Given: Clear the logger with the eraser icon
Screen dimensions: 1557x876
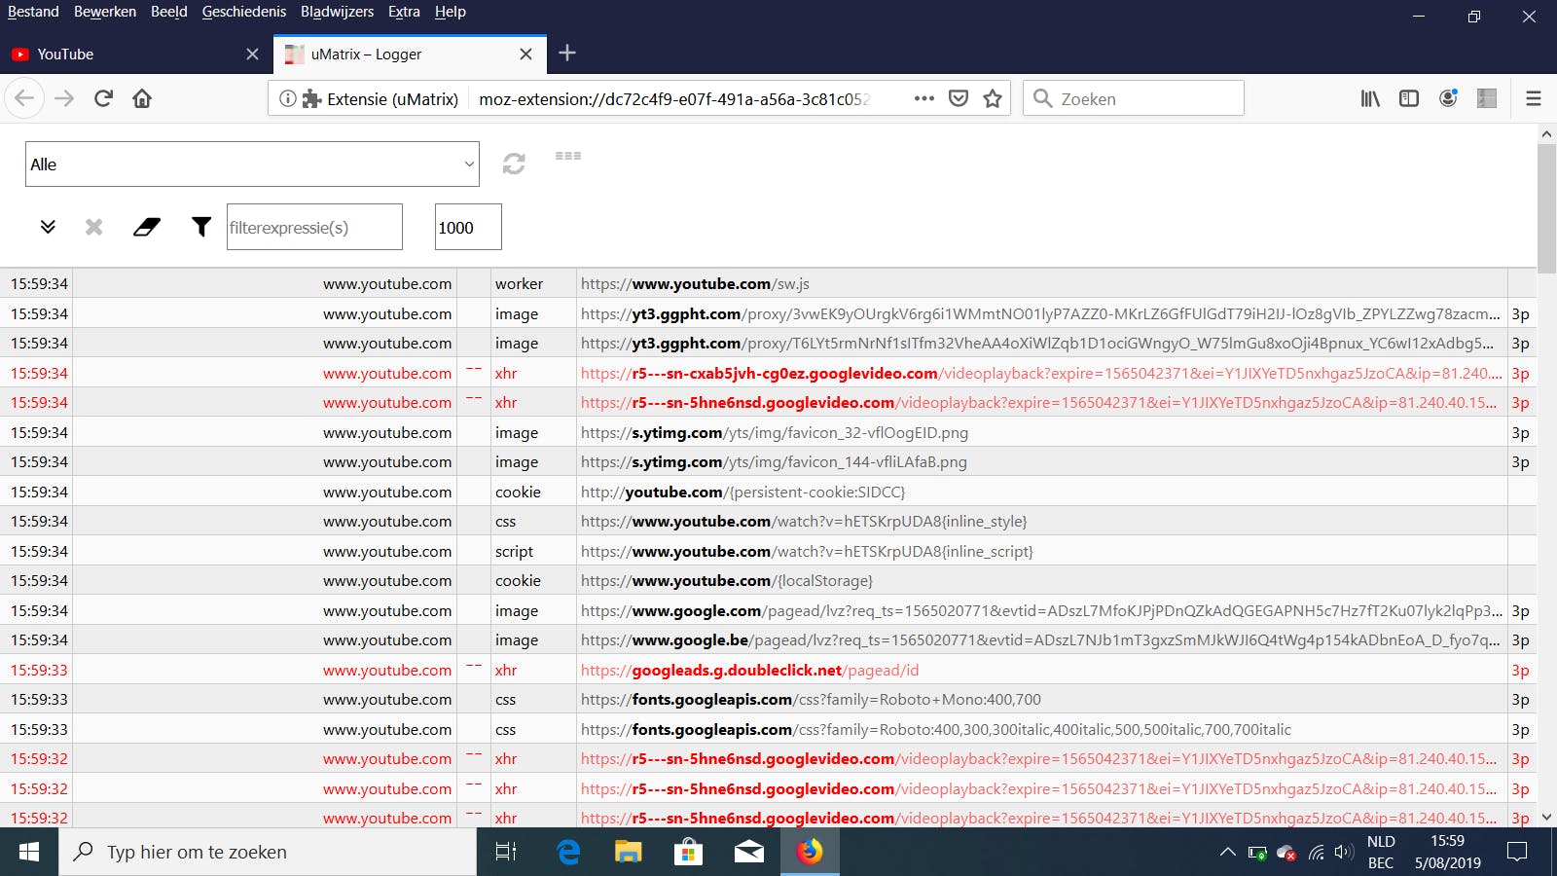Looking at the screenshot, I should pos(147,227).
